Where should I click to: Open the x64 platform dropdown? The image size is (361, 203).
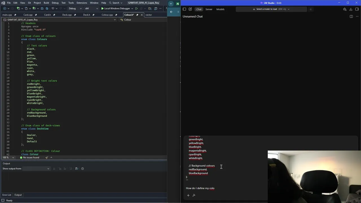tap(91, 8)
